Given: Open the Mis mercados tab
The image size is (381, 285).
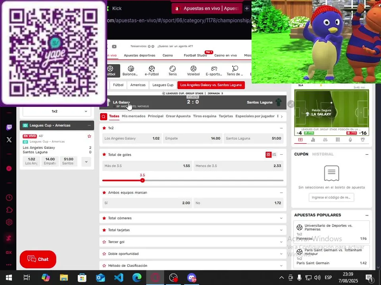Looking at the screenshot, I should (x=134, y=116).
